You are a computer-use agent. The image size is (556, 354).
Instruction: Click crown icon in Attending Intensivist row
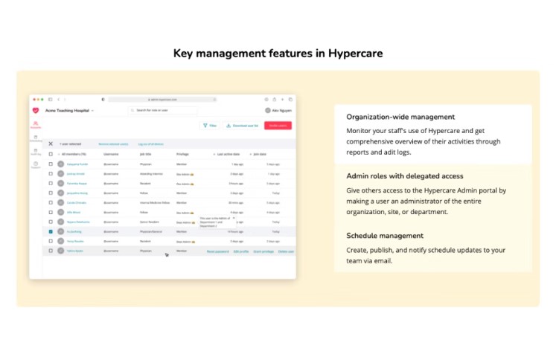[192, 174]
